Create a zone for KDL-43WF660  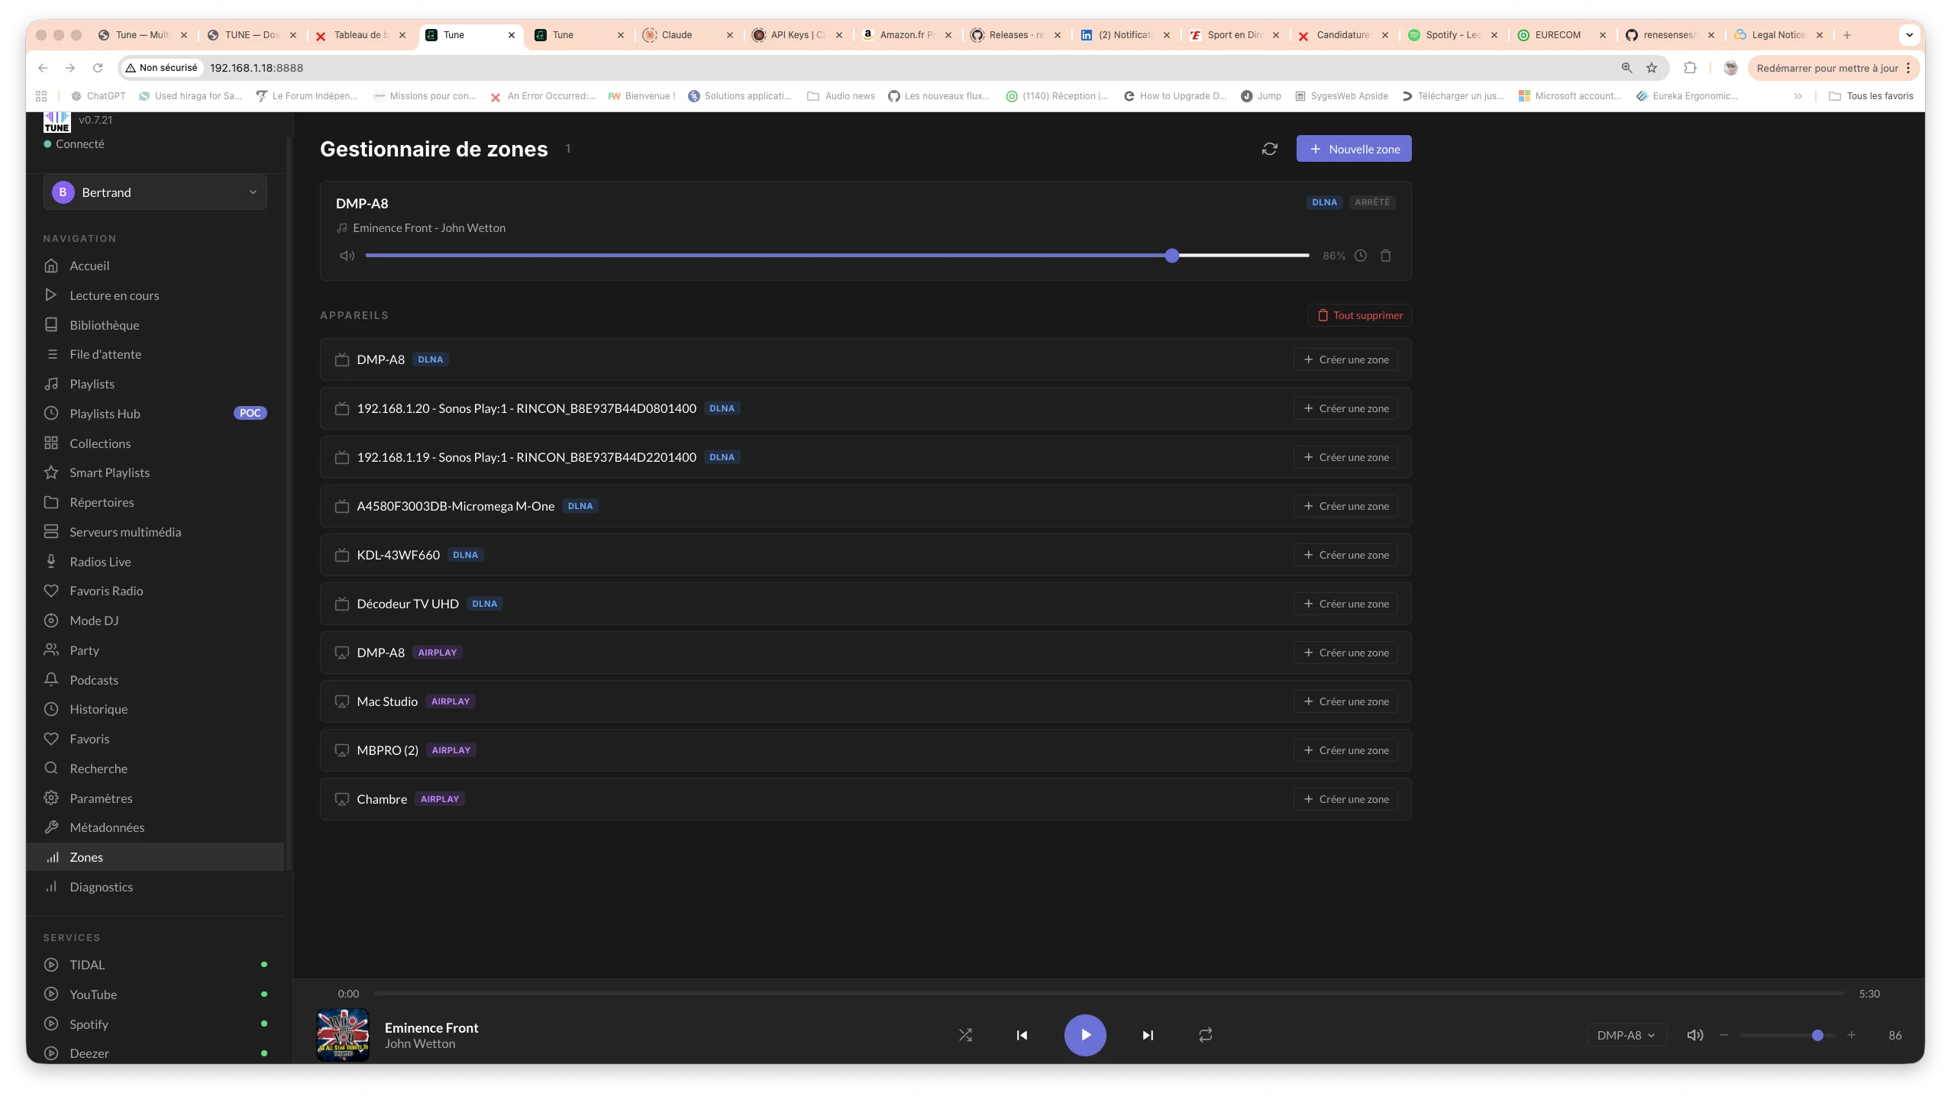click(x=1345, y=555)
